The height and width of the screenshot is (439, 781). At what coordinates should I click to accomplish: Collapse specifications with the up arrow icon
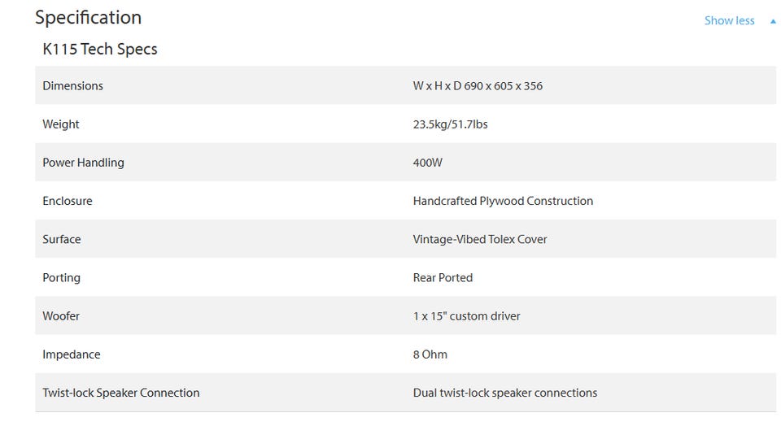[773, 21]
